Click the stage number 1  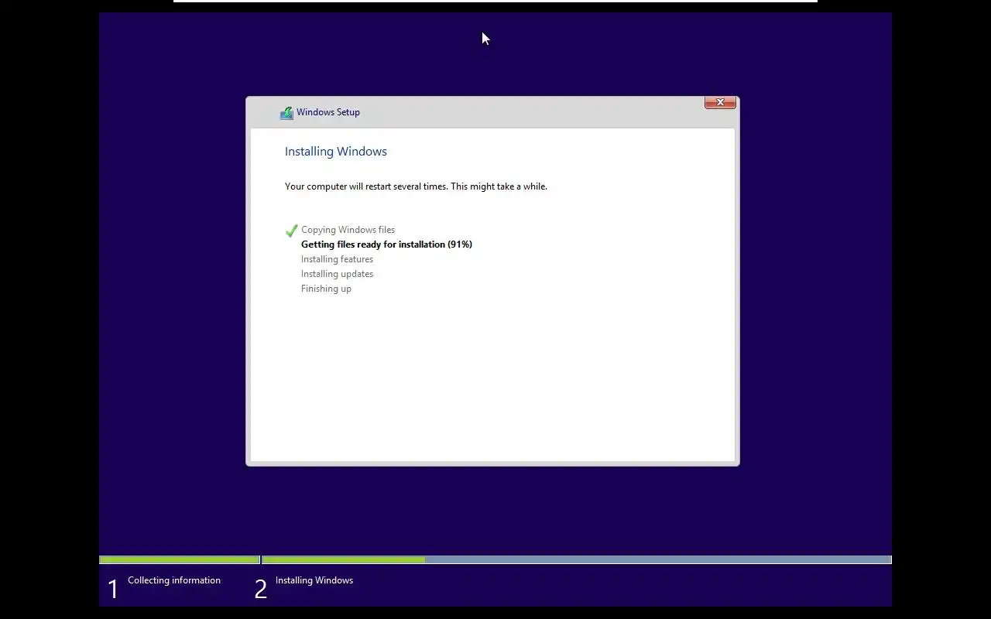click(x=113, y=590)
